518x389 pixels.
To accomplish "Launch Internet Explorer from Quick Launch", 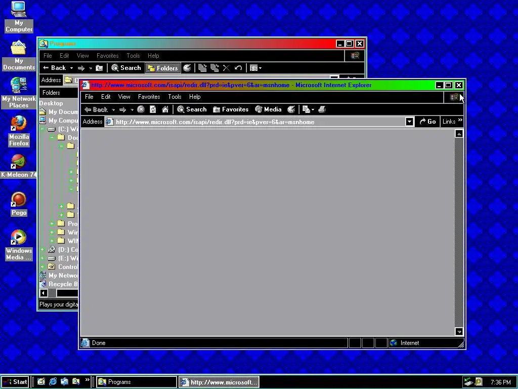I will [x=53, y=382].
